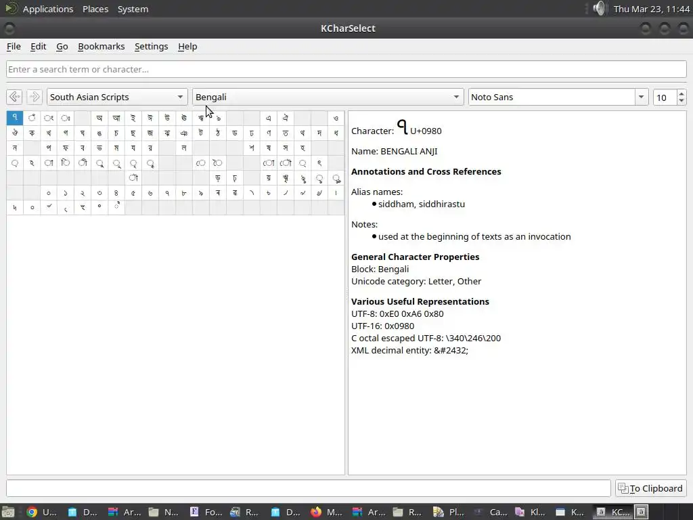Open the File menu
693x520 pixels.
(14, 47)
